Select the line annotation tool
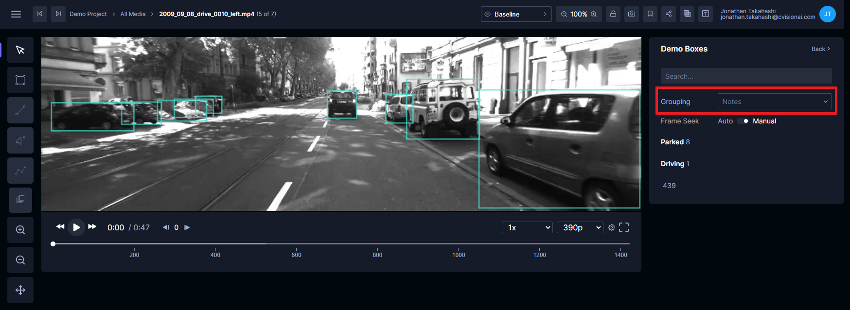Viewport: 850px width, 310px height. click(20, 110)
